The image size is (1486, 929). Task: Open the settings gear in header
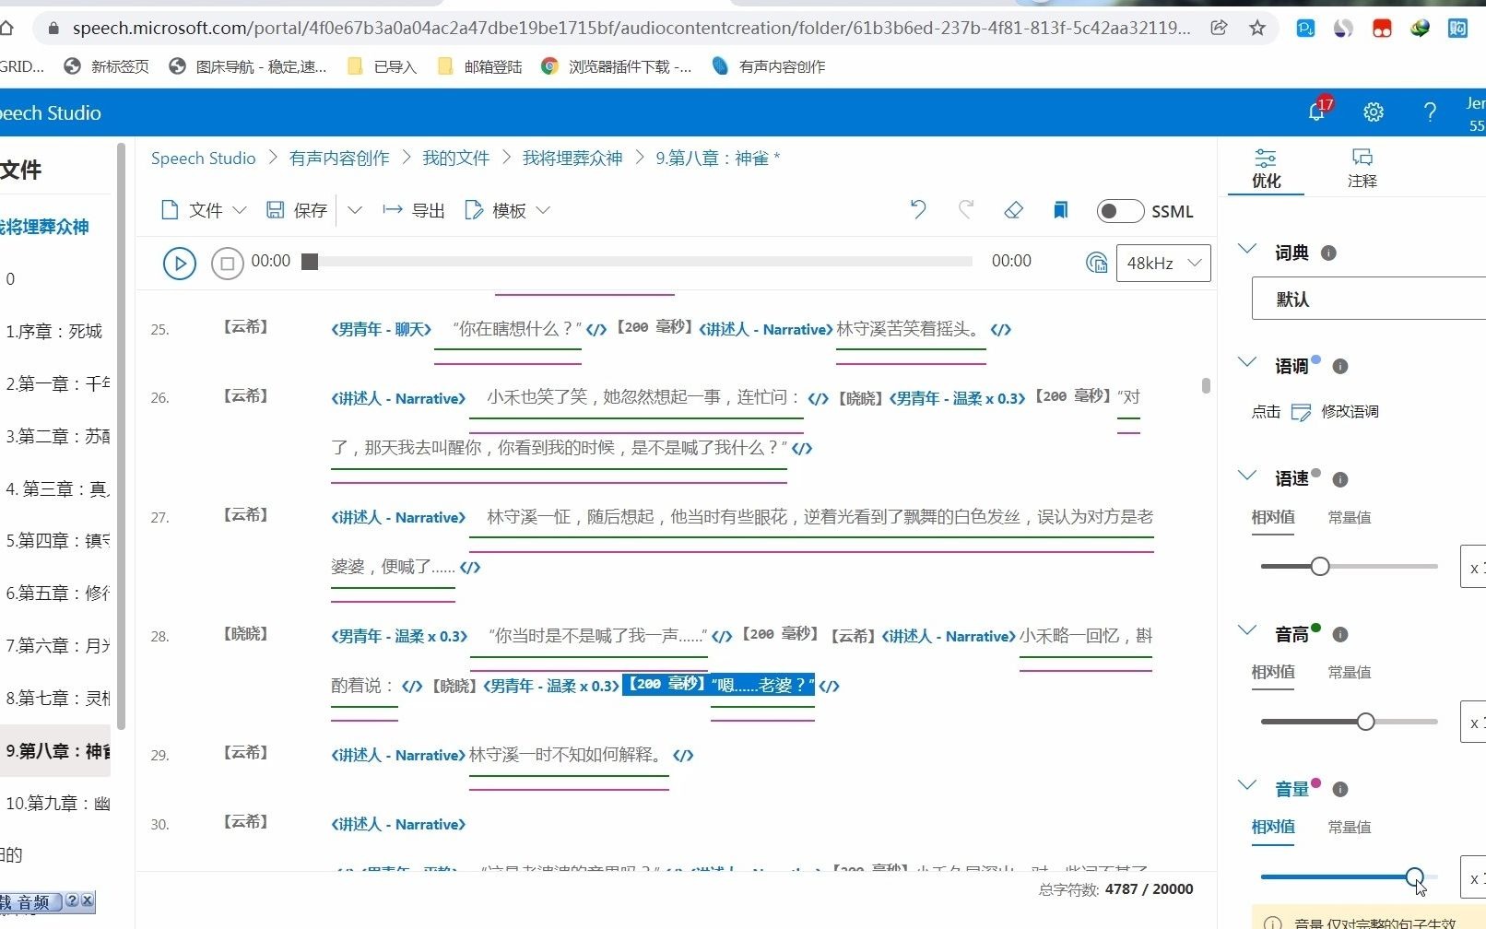click(x=1374, y=112)
